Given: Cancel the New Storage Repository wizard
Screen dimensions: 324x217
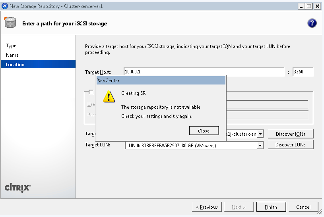Looking at the screenshot, I should point(303,207).
